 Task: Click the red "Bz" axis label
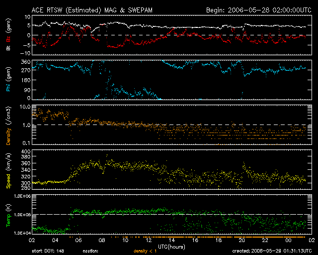click(x=8, y=39)
